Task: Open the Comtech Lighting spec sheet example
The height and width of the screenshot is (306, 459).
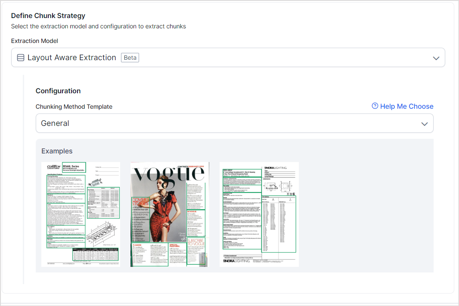Action: click(81, 214)
